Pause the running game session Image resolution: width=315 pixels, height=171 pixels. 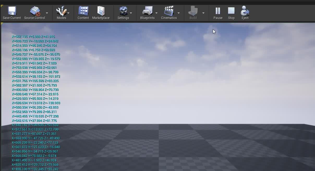pos(218,11)
